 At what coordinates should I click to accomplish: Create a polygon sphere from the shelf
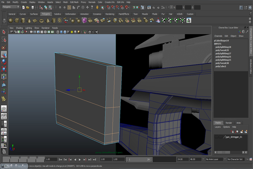click(x=11, y=21)
